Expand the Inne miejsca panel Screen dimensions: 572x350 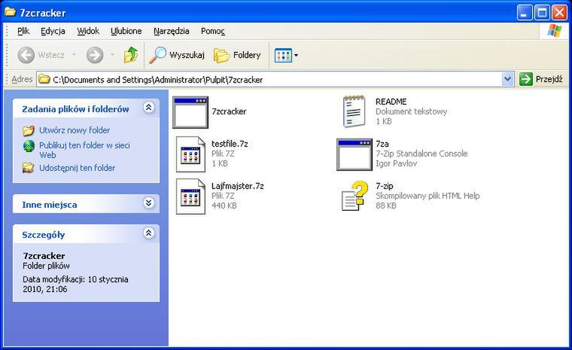coord(149,203)
